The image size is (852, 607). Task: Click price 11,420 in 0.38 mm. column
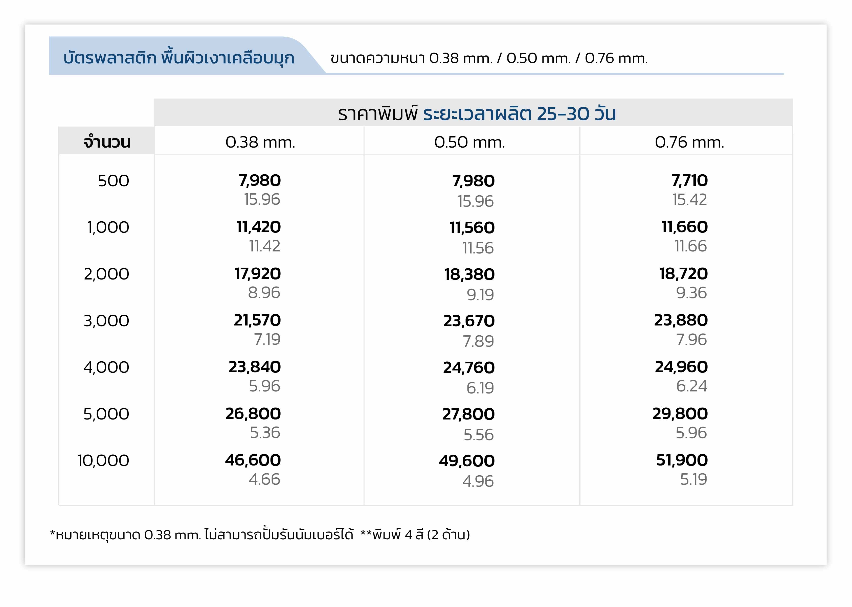click(258, 227)
